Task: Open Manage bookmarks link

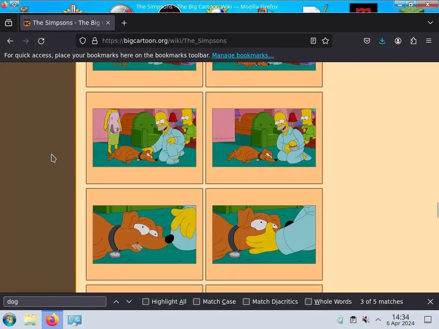Action: coord(243,55)
